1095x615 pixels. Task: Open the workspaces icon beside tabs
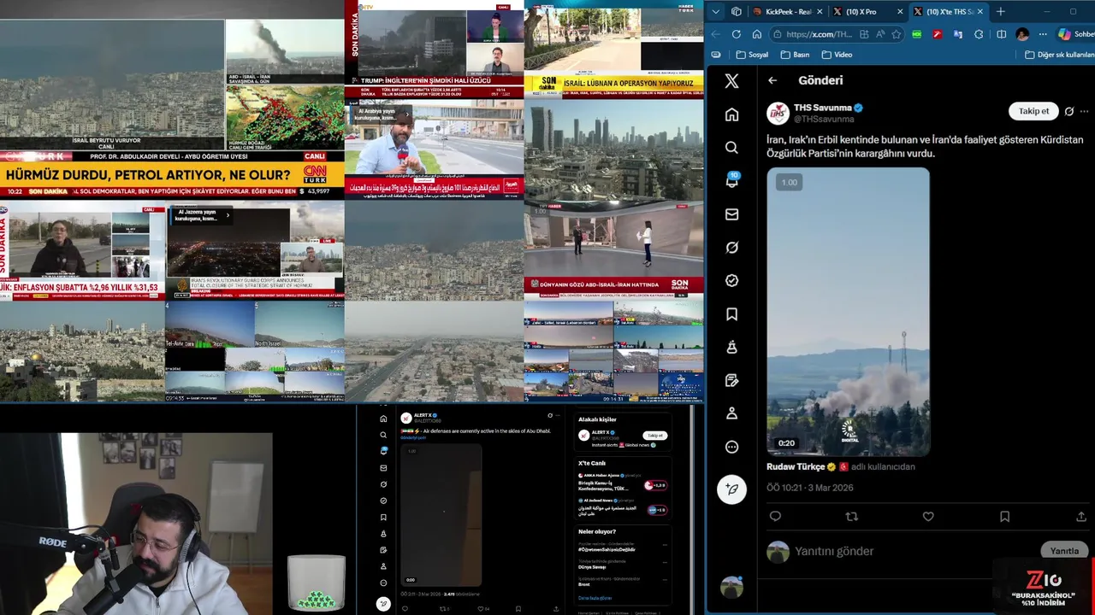coord(737,12)
